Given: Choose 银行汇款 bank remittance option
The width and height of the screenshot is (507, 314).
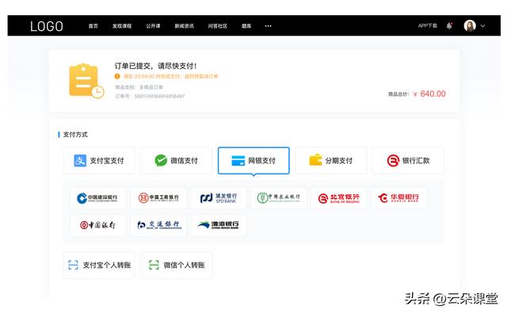Looking at the screenshot, I should 409,160.
